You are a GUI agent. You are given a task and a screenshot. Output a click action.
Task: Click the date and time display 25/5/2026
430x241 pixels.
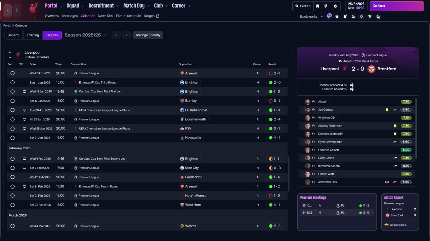pyautogui.click(x=356, y=6)
